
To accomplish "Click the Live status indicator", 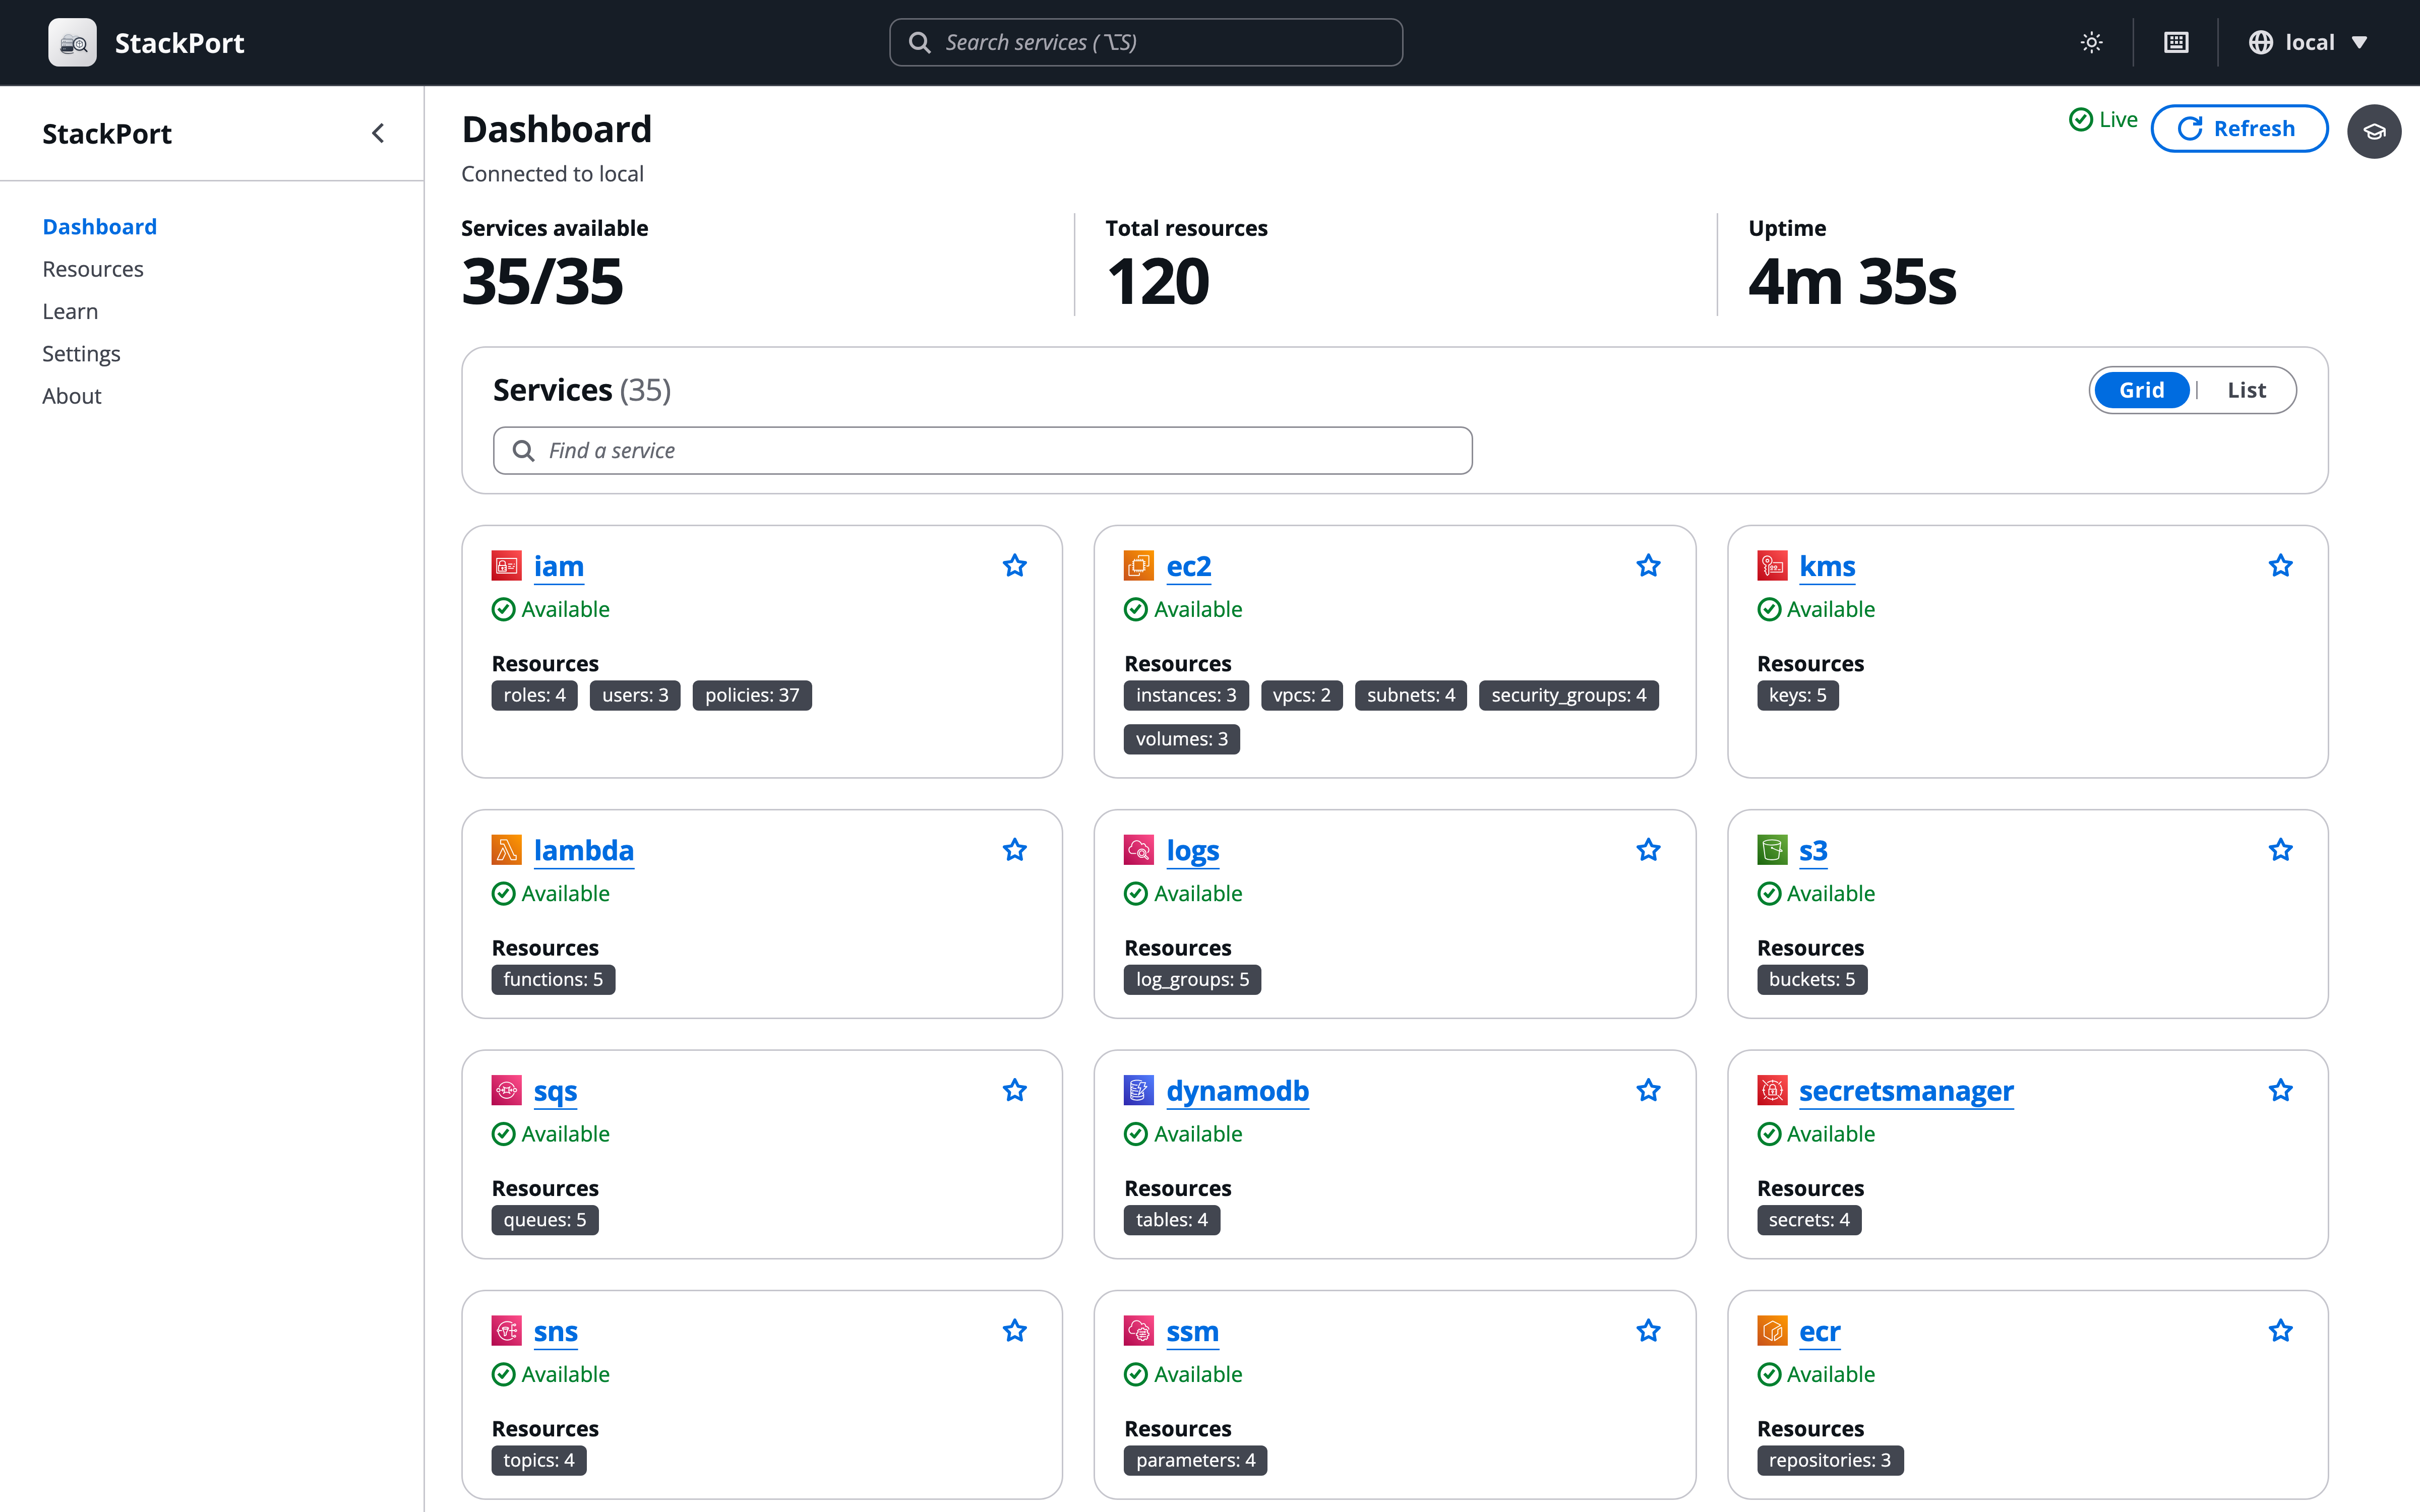I will click(x=2103, y=120).
